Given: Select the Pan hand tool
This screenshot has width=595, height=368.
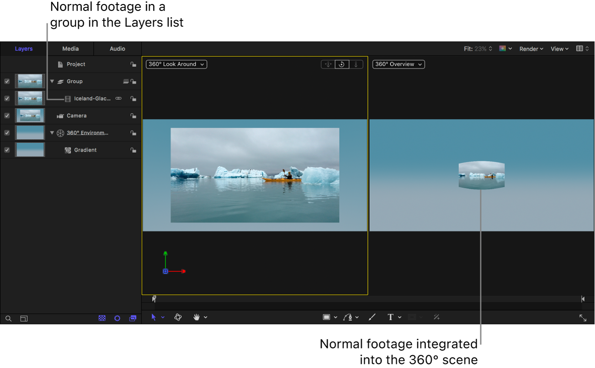Looking at the screenshot, I should click(x=197, y=317).
